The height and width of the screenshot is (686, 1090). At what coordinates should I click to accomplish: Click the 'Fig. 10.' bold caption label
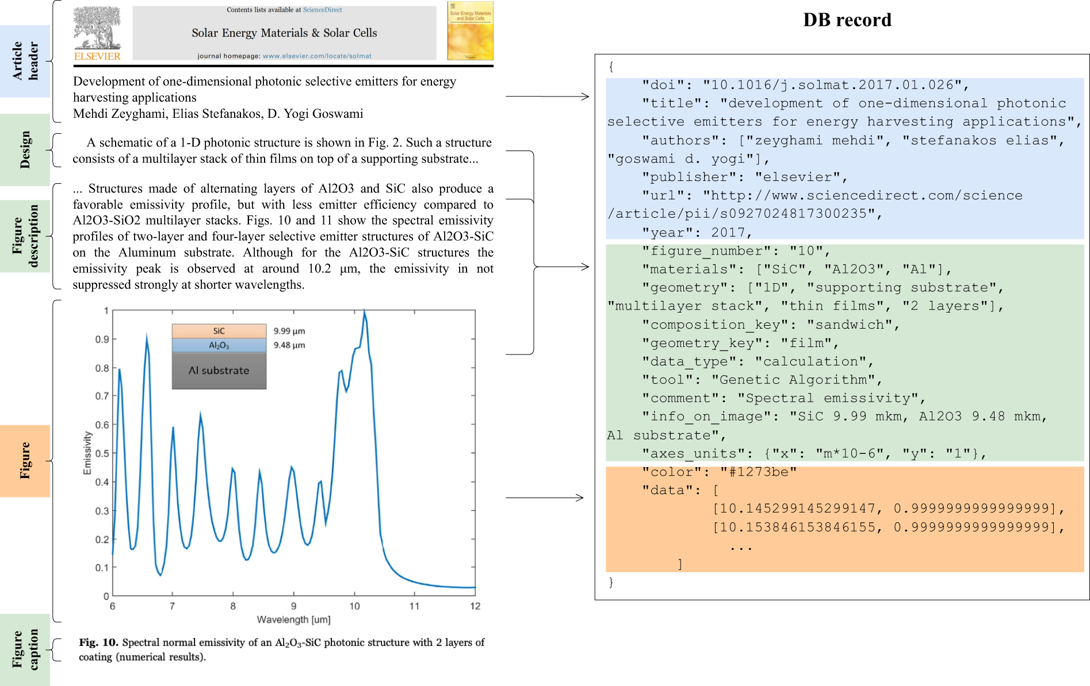(x=98, y=642)
